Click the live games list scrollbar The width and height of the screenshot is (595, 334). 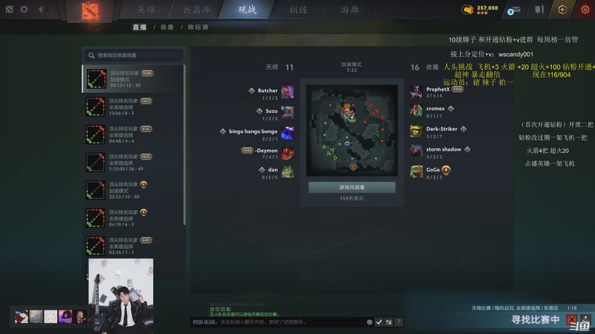pyautogui.click(x=184, y=145)
